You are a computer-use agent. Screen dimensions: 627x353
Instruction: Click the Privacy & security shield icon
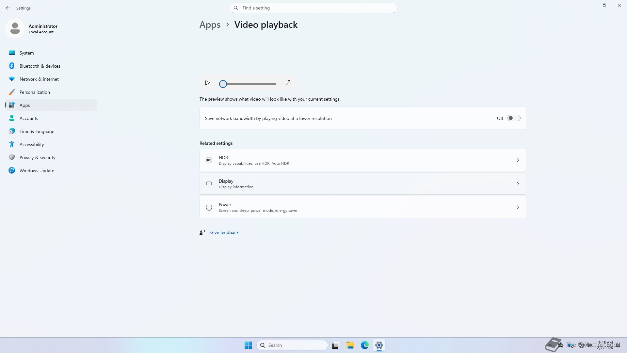coord(12,158)
